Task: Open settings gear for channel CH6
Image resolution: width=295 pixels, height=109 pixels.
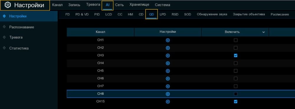Action: (168, 79)
